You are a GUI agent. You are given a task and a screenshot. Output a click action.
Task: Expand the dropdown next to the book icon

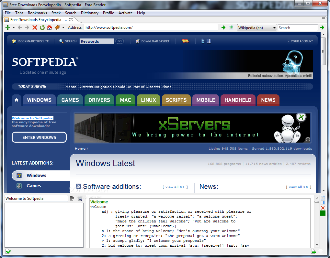tap(63, 27)
